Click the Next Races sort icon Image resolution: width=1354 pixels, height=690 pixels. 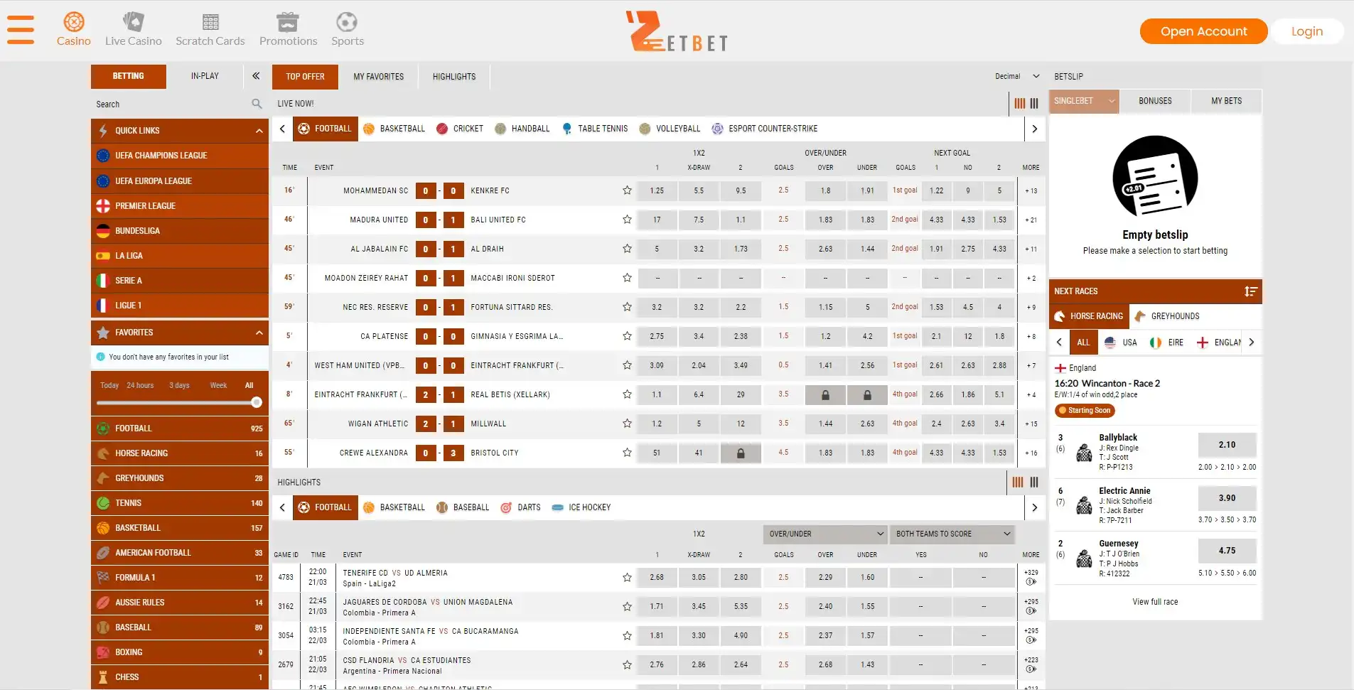pyautogui.click(x=1250, y=291)
